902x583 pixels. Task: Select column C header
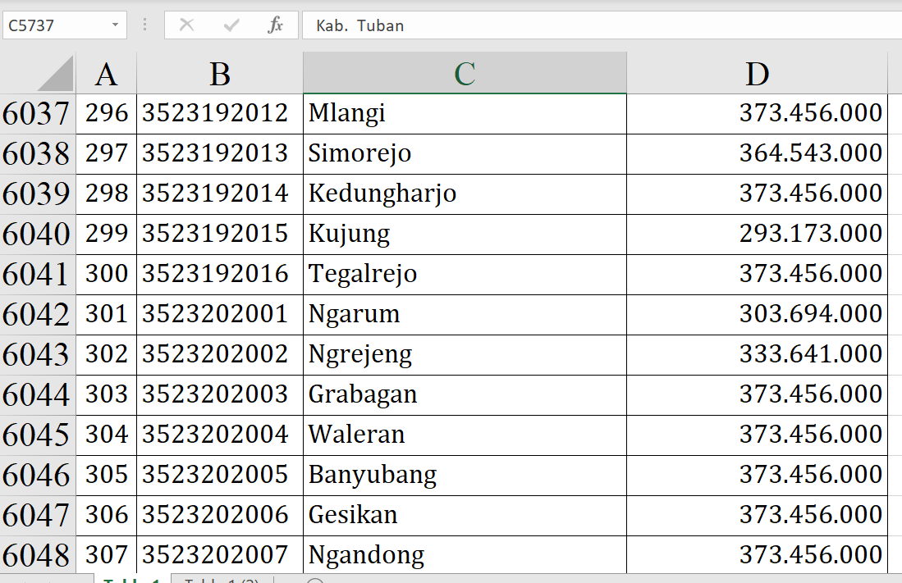pyautogui.click(x=464, y=75)
